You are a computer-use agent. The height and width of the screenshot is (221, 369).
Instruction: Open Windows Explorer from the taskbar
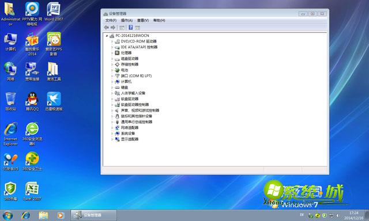point(43,215)
